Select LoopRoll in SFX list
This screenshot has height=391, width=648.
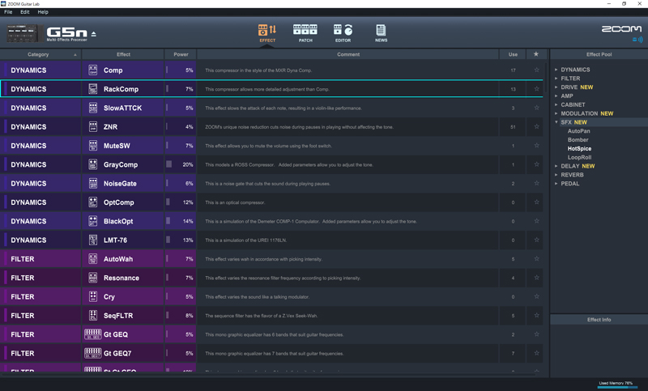pos(579,157)
